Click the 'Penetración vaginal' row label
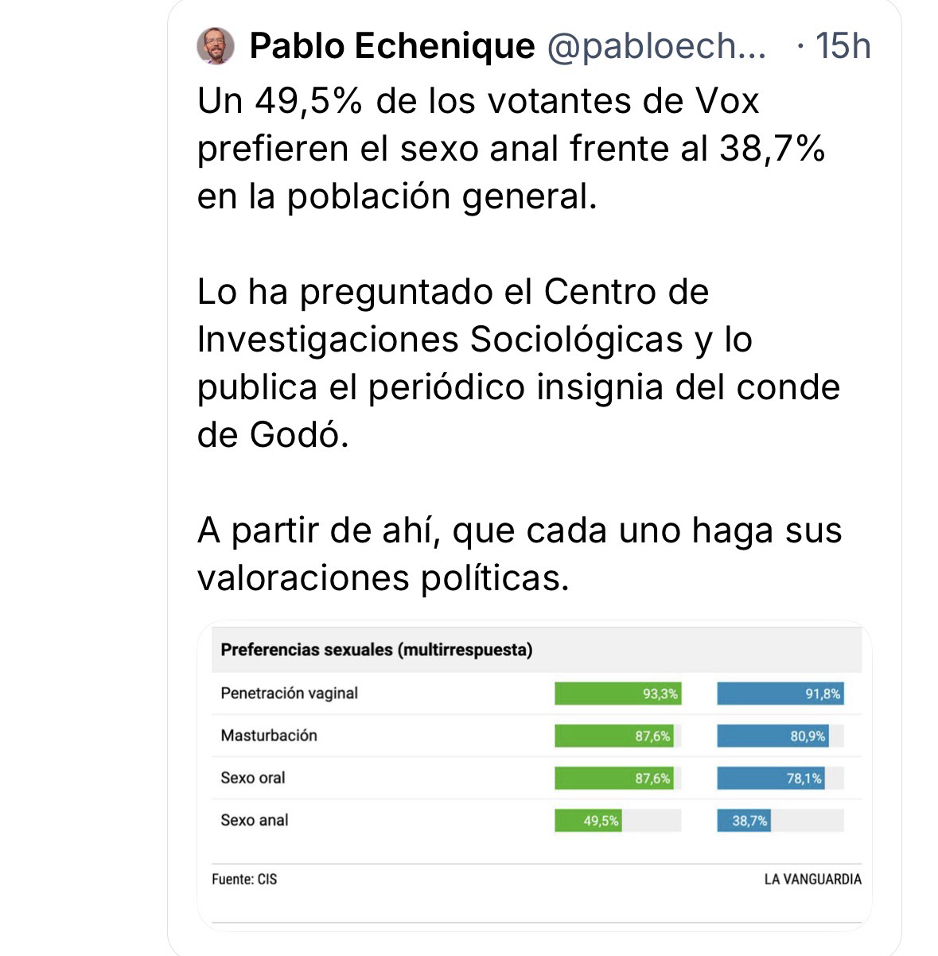Screen dimensions: 938x956 pyautogui.click(x=289, y=694)
